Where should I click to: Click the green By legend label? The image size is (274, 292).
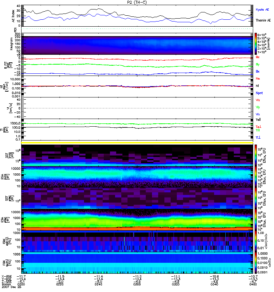pos(258,65)
